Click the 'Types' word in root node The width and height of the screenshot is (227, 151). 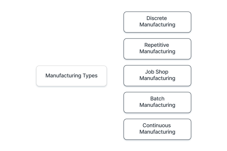click(x=90, y=76)
